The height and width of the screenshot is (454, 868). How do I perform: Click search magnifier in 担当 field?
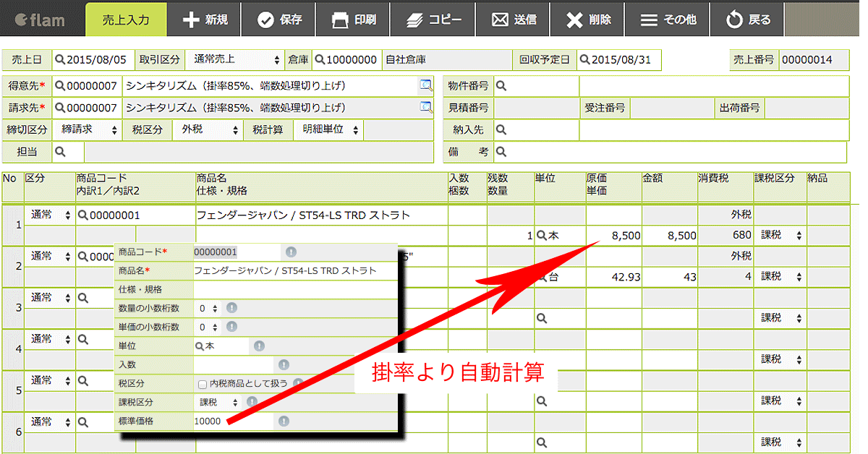coord(61,152)
